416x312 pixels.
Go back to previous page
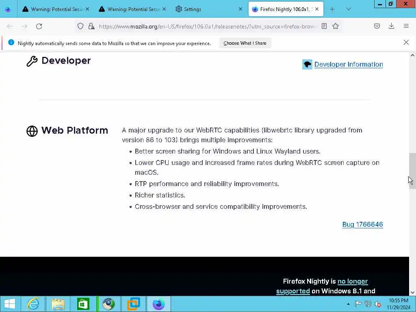tap(10, 26)
